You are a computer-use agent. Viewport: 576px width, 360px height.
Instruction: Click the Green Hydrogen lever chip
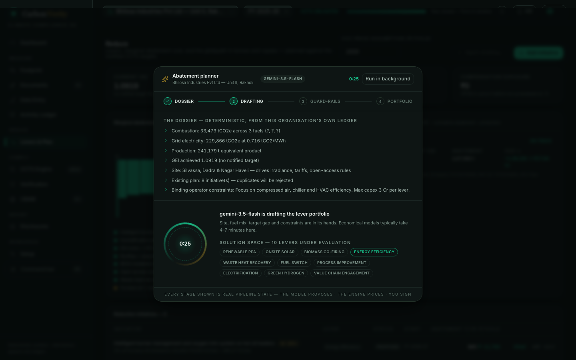[286, 273]
